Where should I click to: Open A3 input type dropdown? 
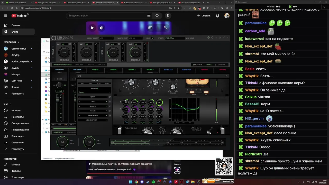(x=113, y=44)
